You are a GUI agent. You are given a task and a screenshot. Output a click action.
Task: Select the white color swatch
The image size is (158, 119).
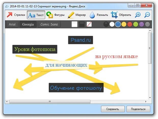pyautogui.click(x=112, y=24)
